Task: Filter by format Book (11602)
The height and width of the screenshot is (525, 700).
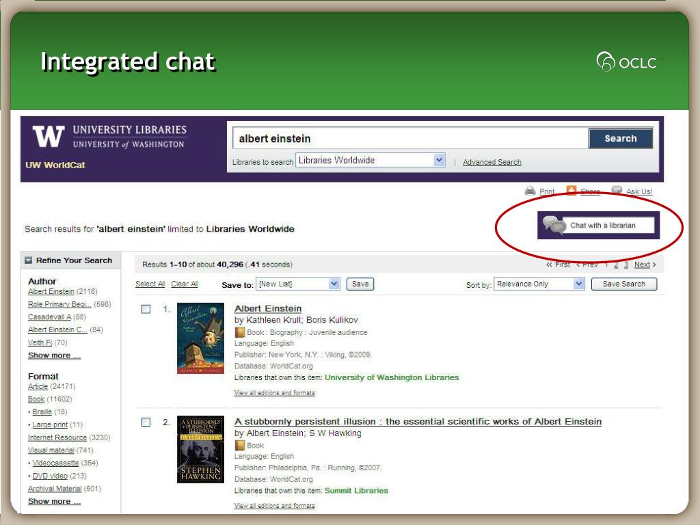Action: click(x=36, y=399)
